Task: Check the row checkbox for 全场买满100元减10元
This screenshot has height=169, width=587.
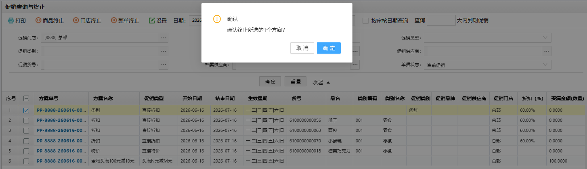Action: click(26, 161)
